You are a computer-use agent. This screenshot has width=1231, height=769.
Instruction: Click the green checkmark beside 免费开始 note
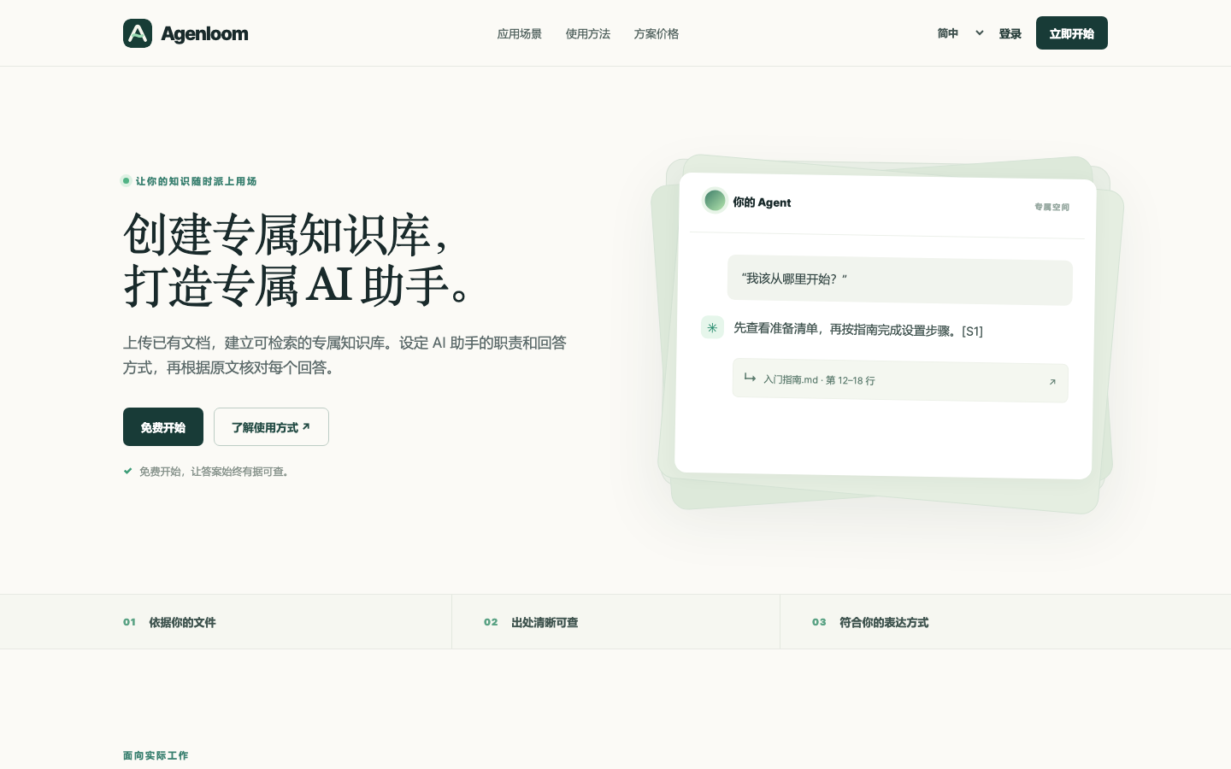[128, 471]
